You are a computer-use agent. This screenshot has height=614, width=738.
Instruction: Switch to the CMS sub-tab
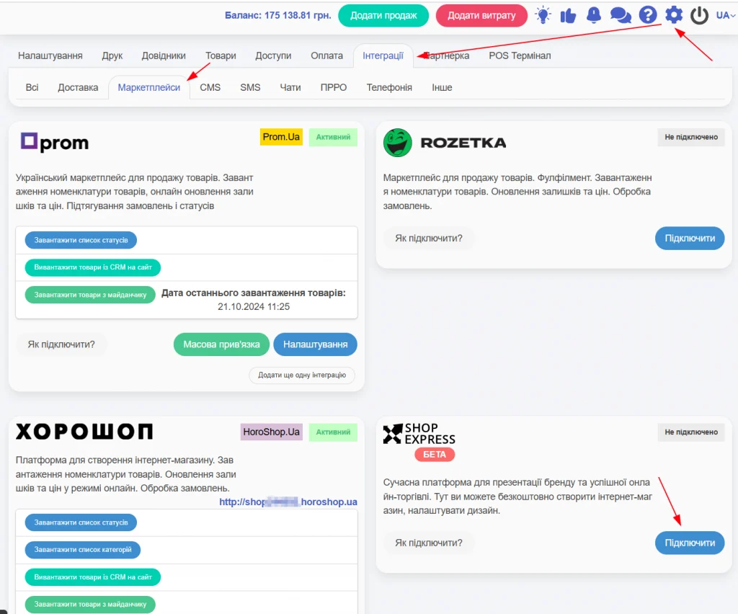click(x=210, y=87)
